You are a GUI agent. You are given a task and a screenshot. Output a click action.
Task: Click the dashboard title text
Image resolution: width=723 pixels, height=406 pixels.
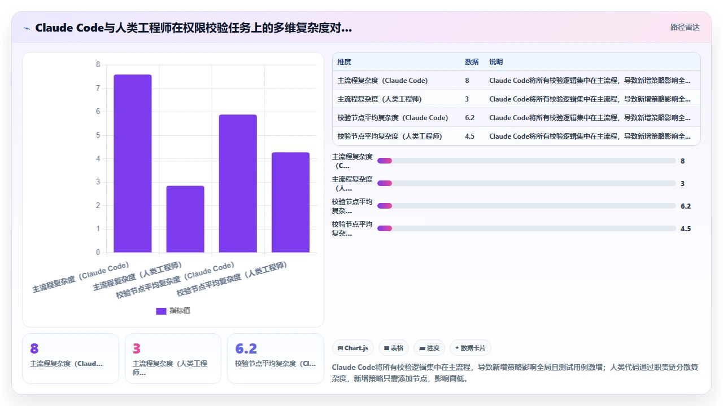(x=193, y=28)
